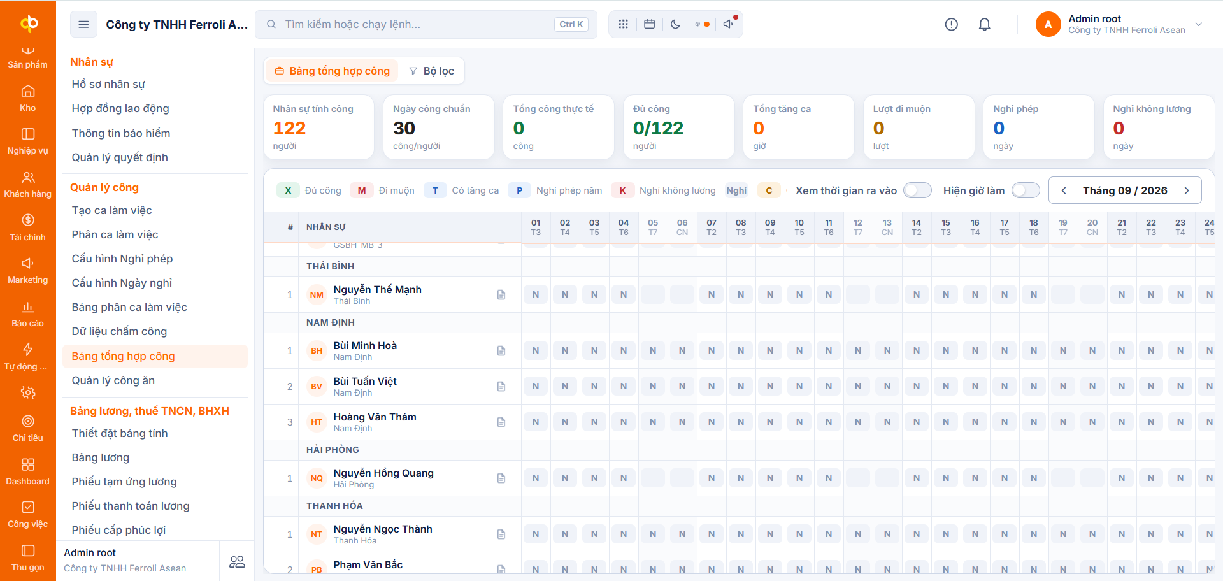Open Nghiệp vụ module in the sidebar

click(x=28, y=141)
